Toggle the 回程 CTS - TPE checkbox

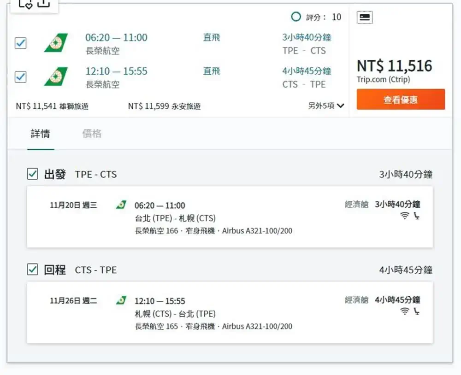(x=32, y=269)
